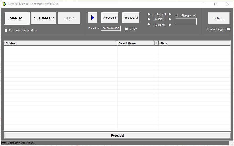Switch to AUTOMATIC mode
The height and width of the screenshot is (146, 234).
(44, 18)
